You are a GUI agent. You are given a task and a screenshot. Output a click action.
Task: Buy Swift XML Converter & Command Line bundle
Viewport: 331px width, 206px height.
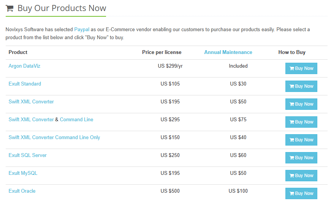point(301,122)
